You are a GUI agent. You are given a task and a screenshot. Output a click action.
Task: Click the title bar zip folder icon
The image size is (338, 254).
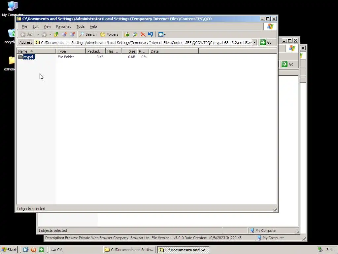(19, 19)
